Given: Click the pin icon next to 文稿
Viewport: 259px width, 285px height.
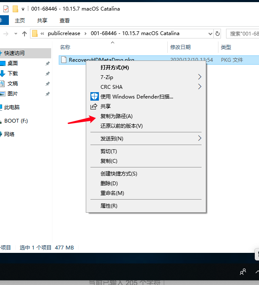Looking at the screenshot, I should point(48,84).
